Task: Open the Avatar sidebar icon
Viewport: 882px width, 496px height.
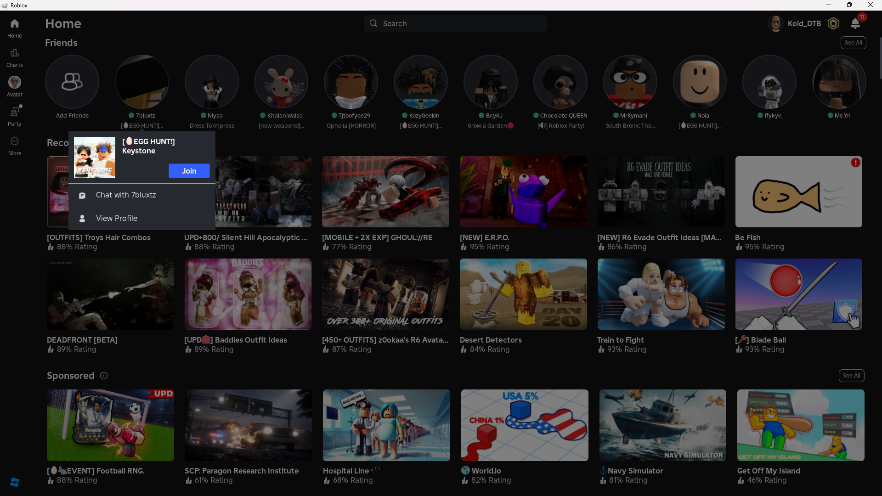Action: click(x=15, y=82)
